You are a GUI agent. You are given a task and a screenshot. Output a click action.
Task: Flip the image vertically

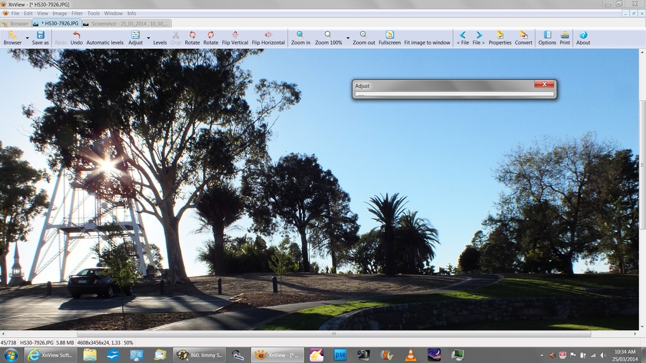pyautogui.click(x=235, y=38)
